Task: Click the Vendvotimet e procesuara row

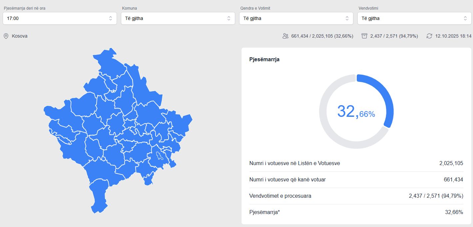Action: 356,196
